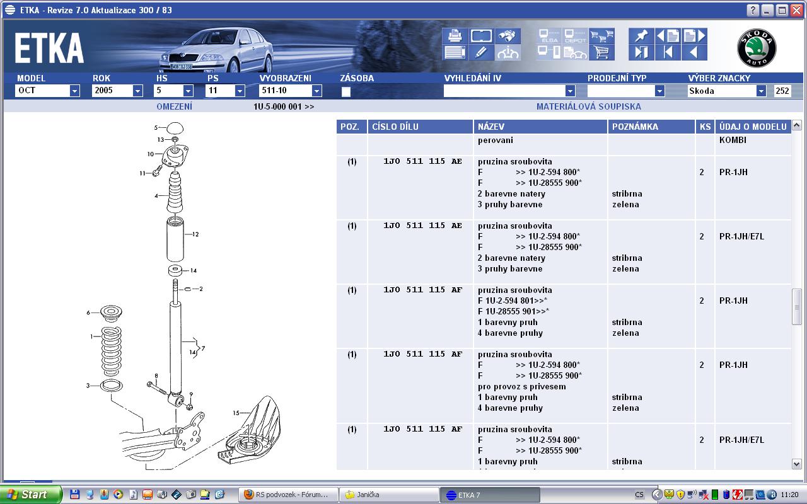Click the printer icon in toolbar
The height and width of the screenshot is (504, 807).
[x=454, y=36]
